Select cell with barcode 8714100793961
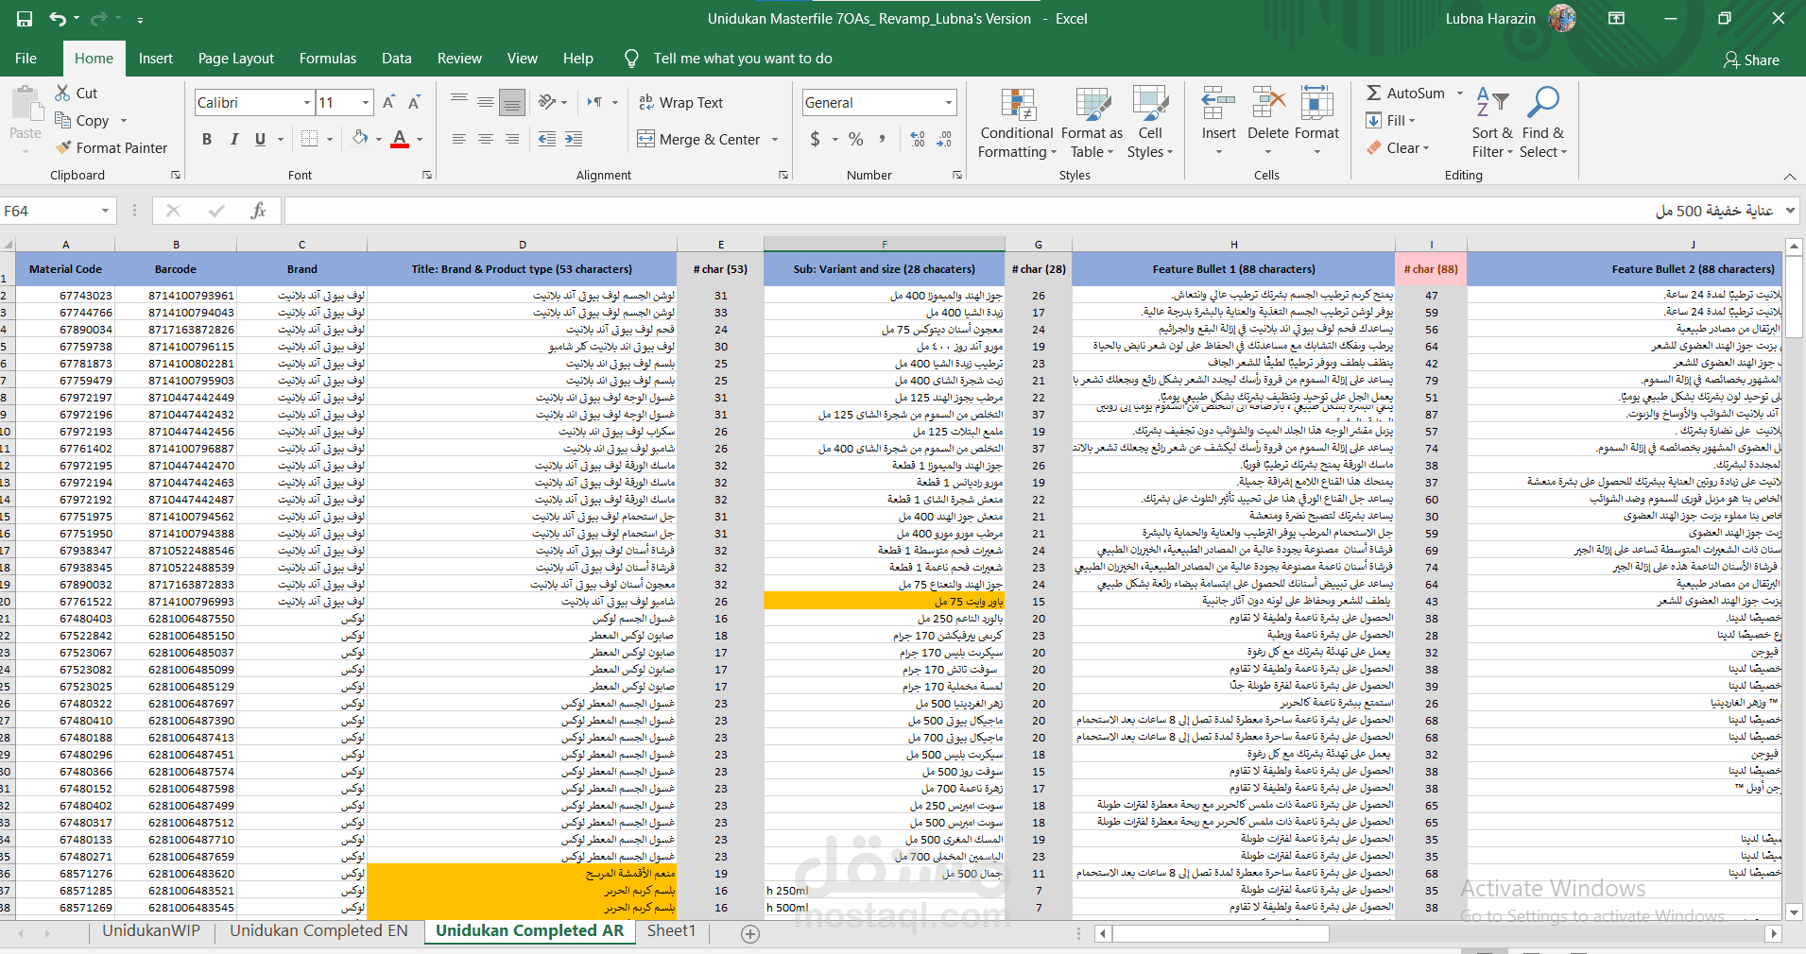1806x954 pixels. (176, 296)
